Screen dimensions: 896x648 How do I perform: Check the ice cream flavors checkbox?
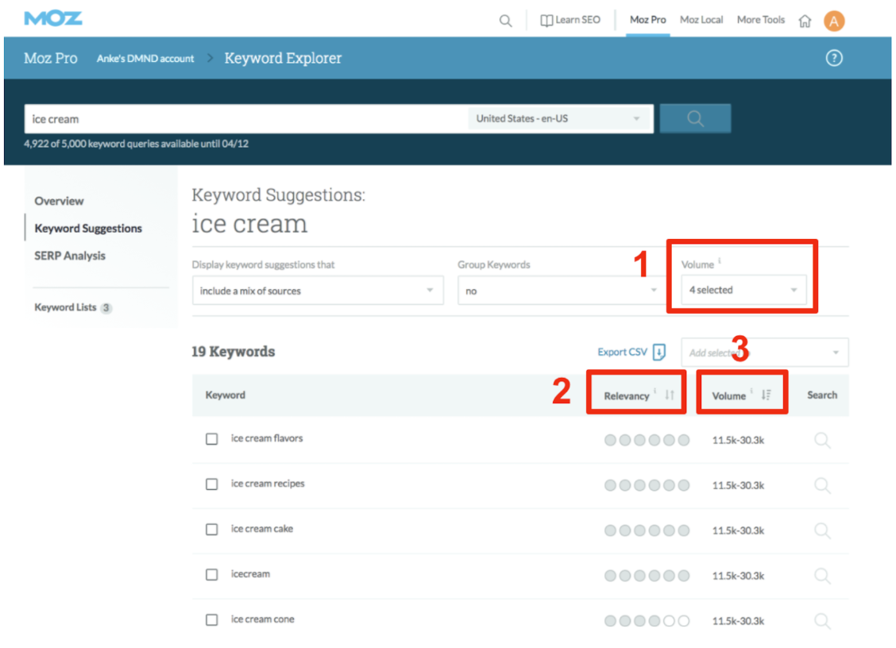(212, 439)
